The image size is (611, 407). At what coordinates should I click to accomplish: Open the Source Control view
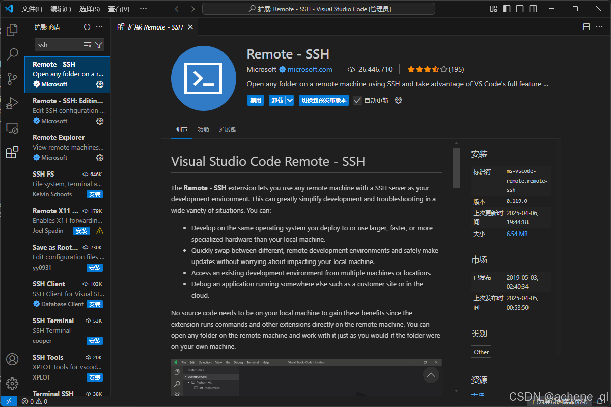[x=12, y=78]
